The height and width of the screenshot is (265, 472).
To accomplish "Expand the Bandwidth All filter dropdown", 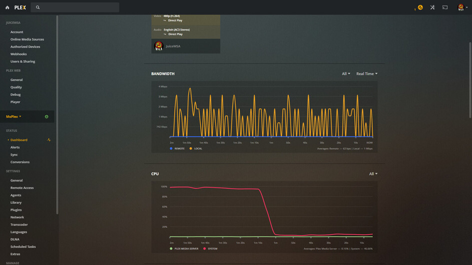I will point(346,73).
